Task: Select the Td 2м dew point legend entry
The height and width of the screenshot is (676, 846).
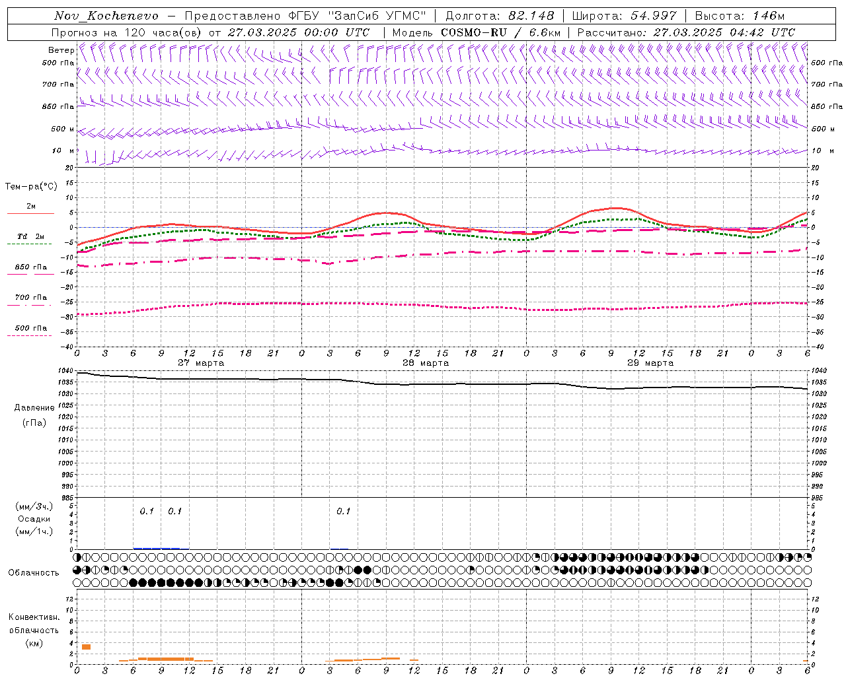Action: (30, 236)
